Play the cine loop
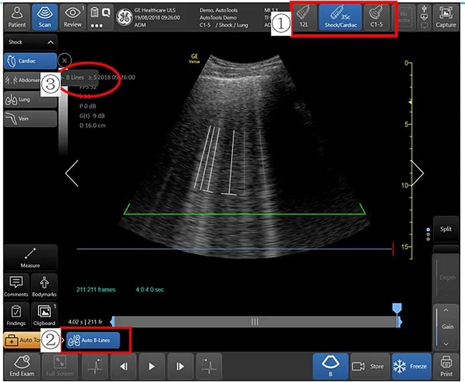The image size is (465, 382). point(152,366)
